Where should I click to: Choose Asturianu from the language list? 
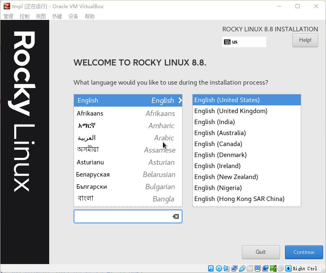128,162
